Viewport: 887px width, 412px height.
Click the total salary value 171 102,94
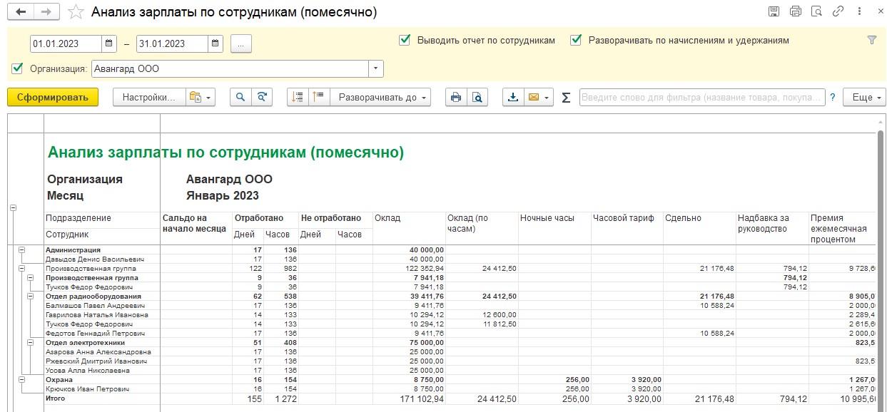(421, 398)
